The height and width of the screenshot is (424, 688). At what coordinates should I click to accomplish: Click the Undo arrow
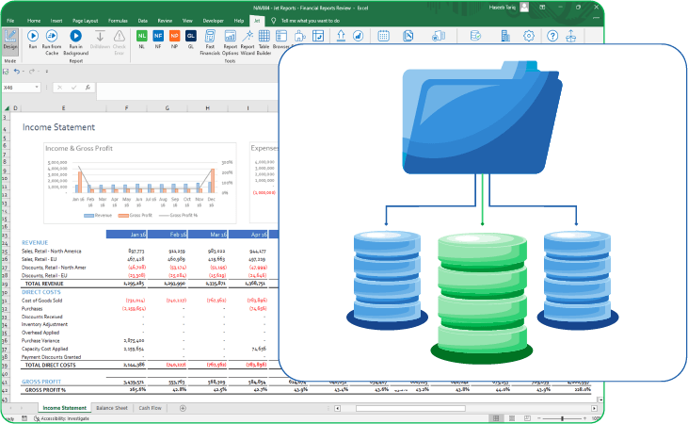click(17, 72)
